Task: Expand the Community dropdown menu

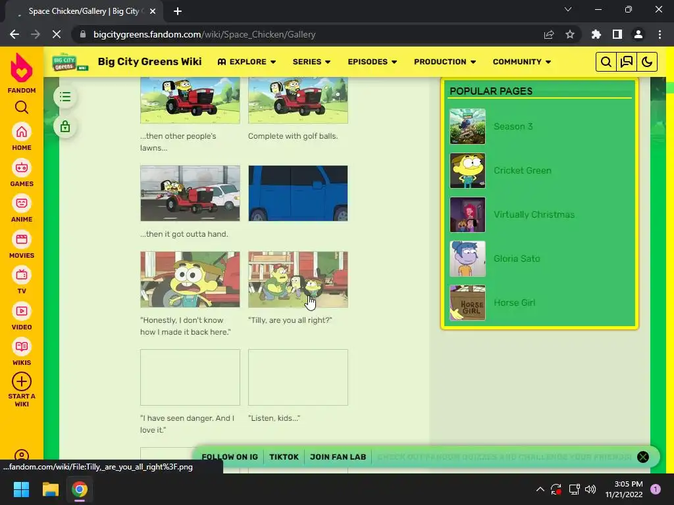Action: (522, 62)
